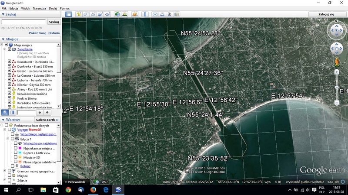The height and width of the screenshot is (195, 348).
Task: Enable Podstawowa baza danych layer checkbox
Action: pyautogui.click(x=7, y=125)
